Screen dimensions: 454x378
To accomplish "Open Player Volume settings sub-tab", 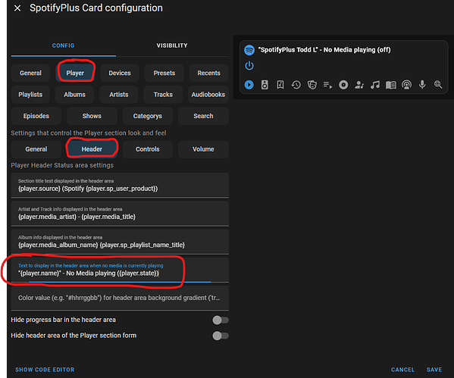I will click(203, 149).
